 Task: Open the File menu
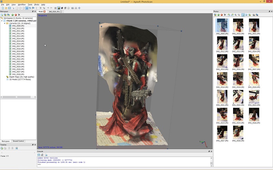2,5
